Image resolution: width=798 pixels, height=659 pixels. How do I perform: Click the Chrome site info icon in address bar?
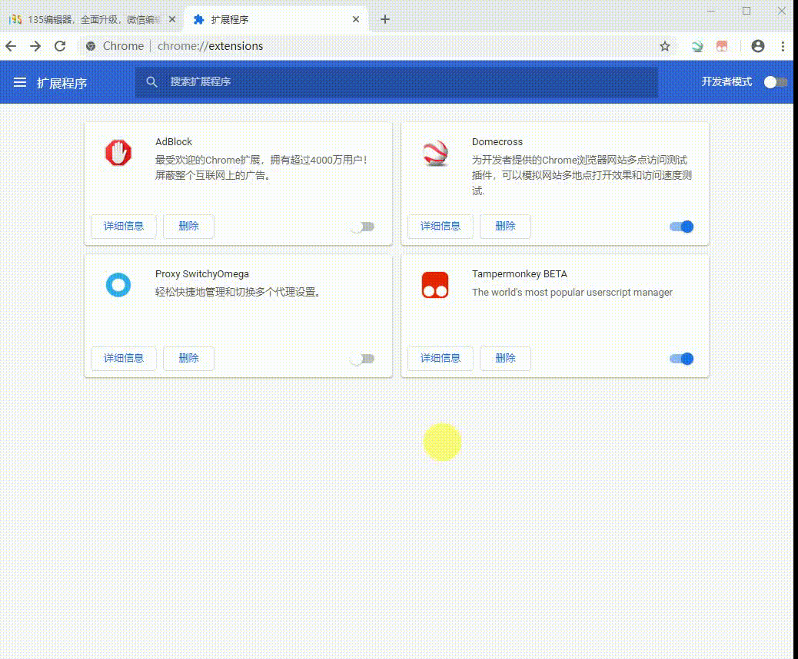91,46
